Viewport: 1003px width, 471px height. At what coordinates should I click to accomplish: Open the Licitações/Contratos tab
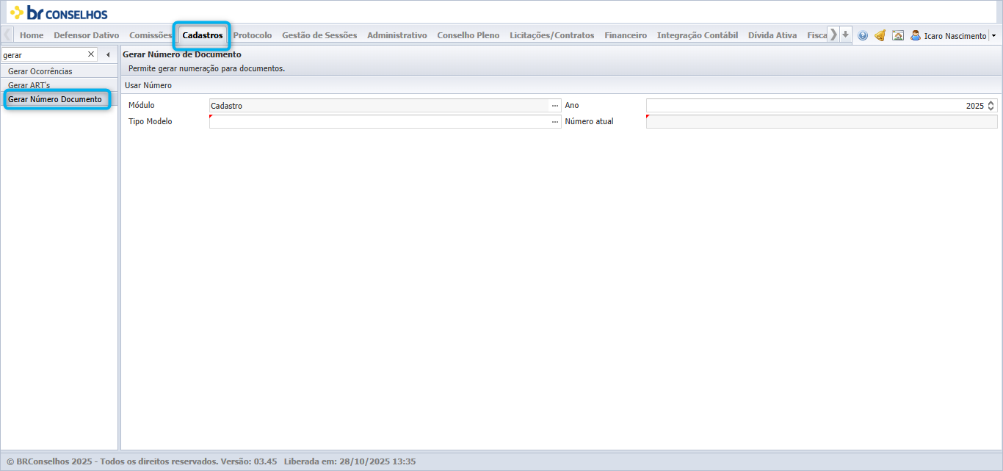tap(552, 35)
